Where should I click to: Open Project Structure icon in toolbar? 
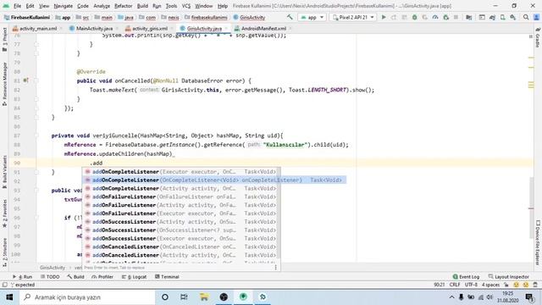click(x=468, y=17)
